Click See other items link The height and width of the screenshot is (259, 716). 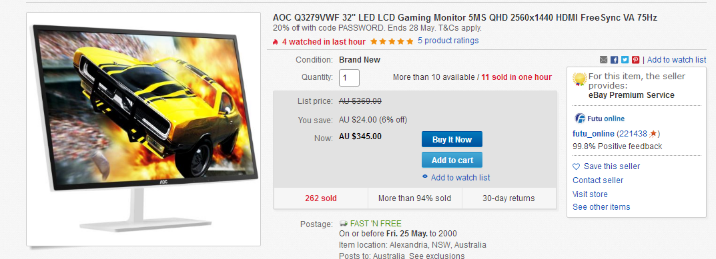pos(601,207)
